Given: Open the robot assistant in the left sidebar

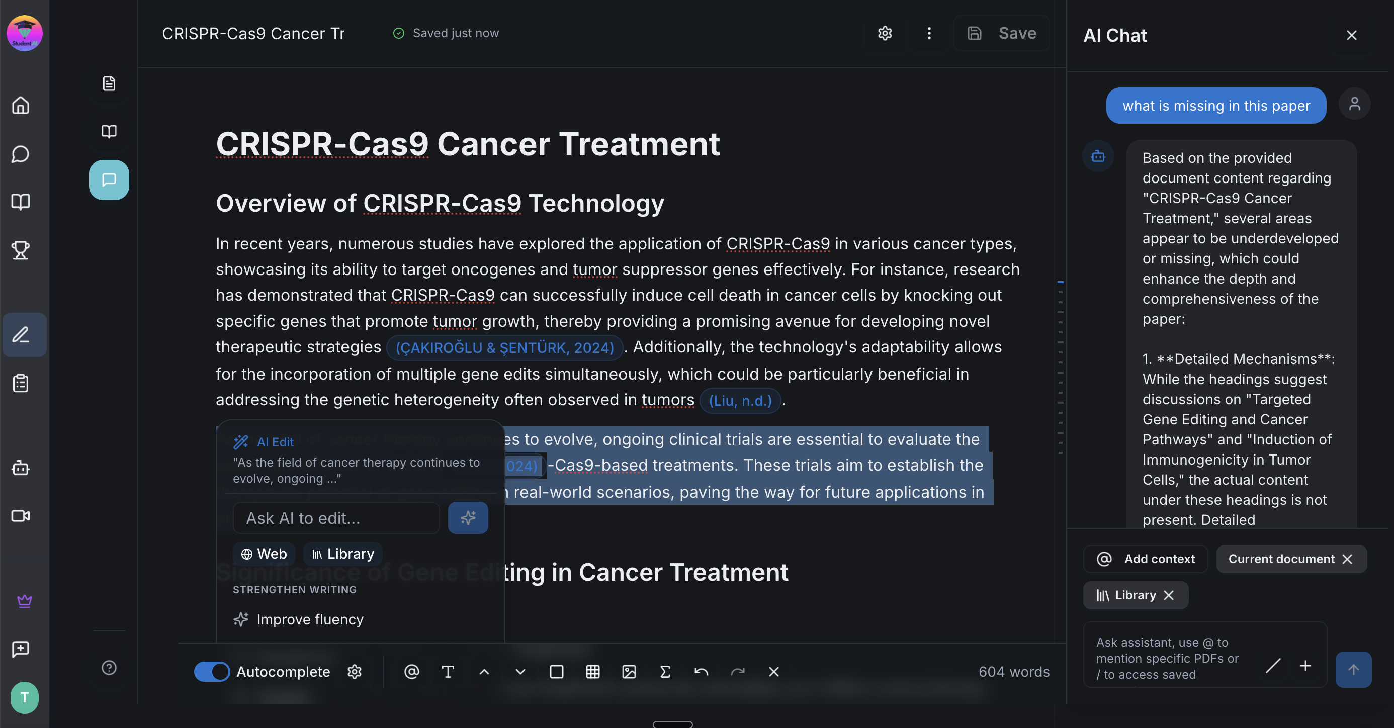Looking at the screenshot, I should click(21, 468).
